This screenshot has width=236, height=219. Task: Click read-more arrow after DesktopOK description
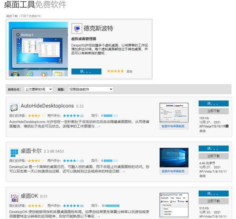tap(98, 217)
